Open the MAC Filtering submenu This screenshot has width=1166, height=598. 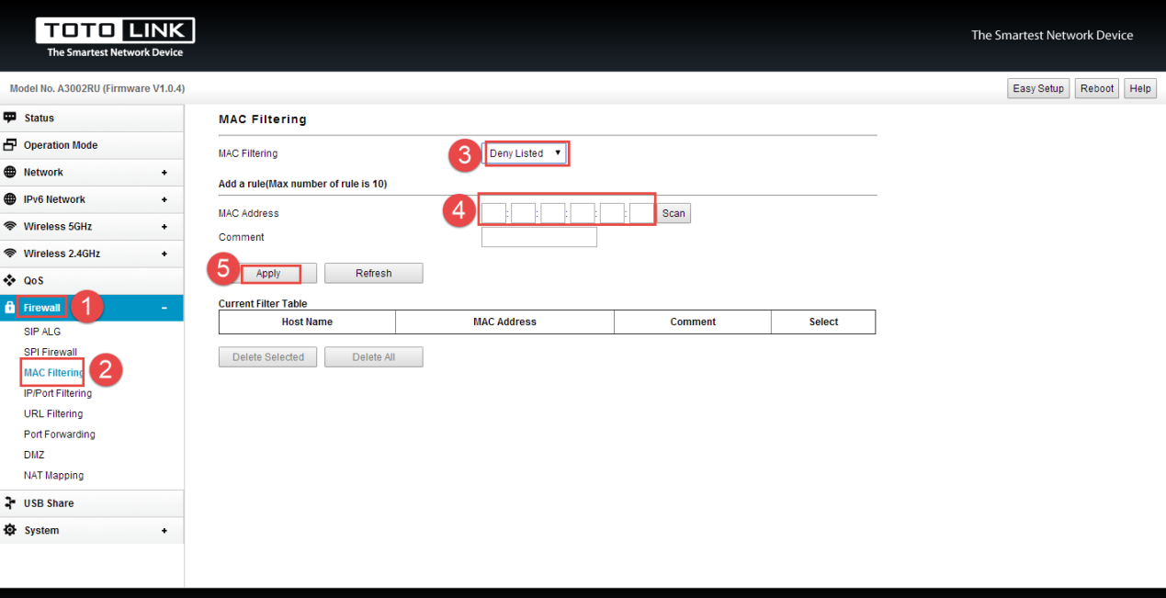(53, 373)
